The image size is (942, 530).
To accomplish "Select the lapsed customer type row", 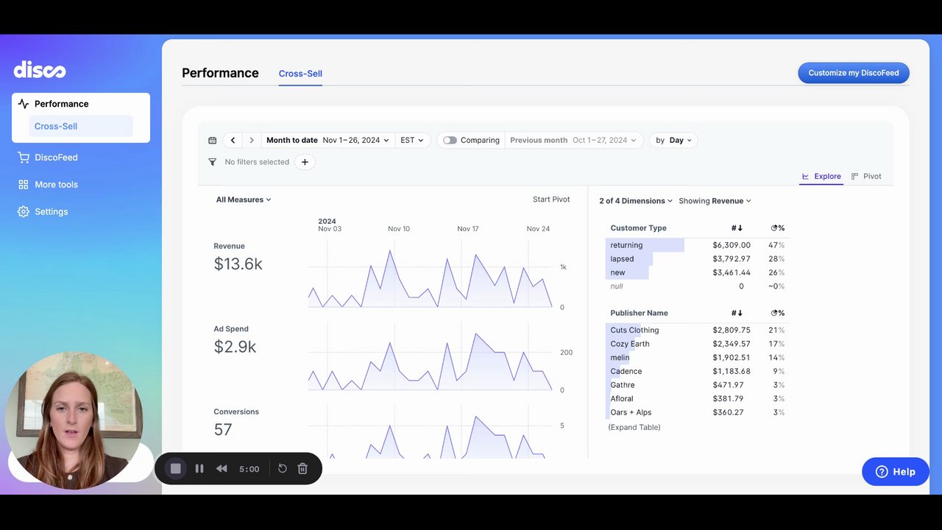I will pyautogui.click(x=697, y=259).
